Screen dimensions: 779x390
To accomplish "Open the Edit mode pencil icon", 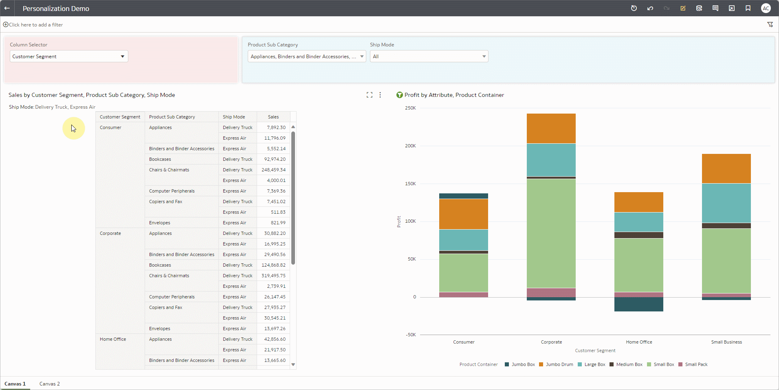I will coord(683,8).
